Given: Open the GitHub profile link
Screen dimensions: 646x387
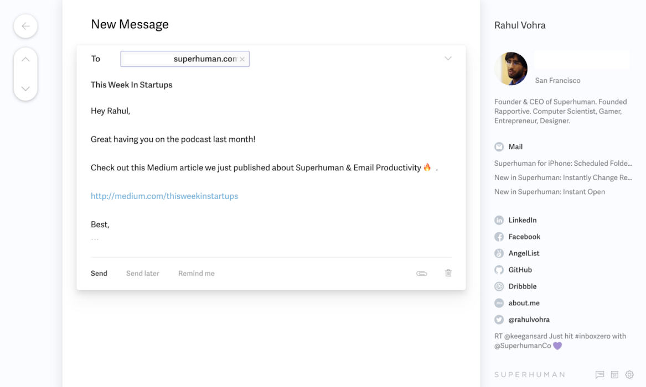Looking at the screenshot, I should click(520, 270).
